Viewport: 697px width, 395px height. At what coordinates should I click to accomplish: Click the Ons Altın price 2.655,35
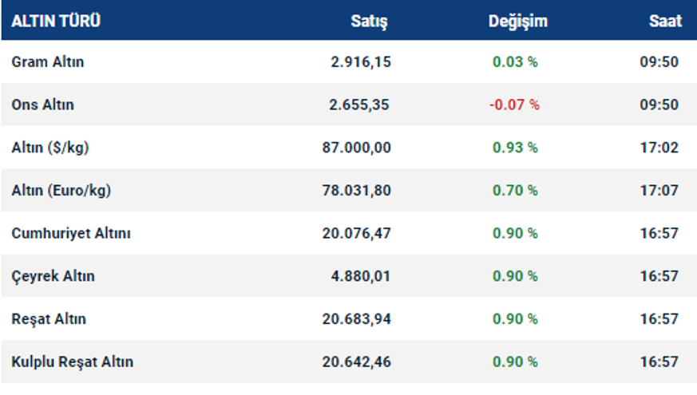360,105
